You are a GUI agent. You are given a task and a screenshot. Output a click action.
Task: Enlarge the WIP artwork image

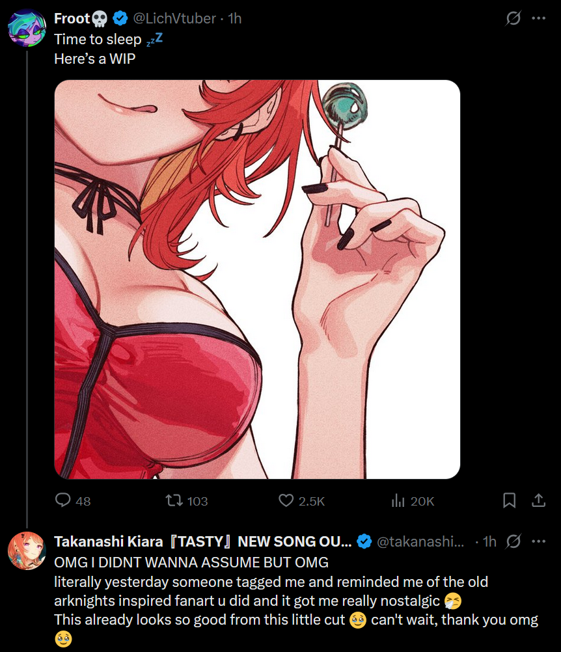coord(257,279)
